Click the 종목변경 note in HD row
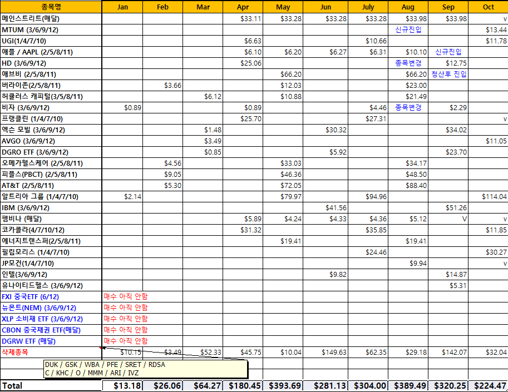Image resolution: width=508 pixels, height=392 pixels. click(x=408, y=63)
